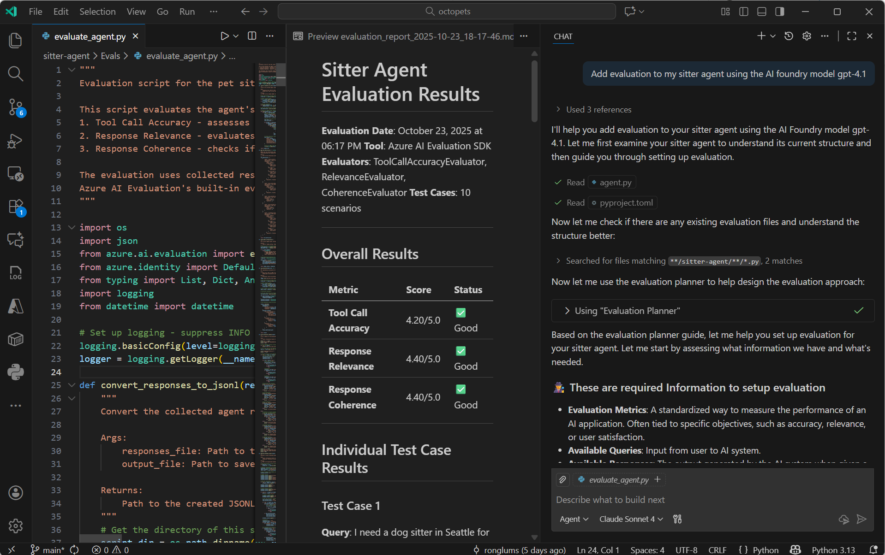This screenshot has width=885, height=555.
Task: Run evaluate_agent.py with the play button
Action: click(x=225, y=35)
